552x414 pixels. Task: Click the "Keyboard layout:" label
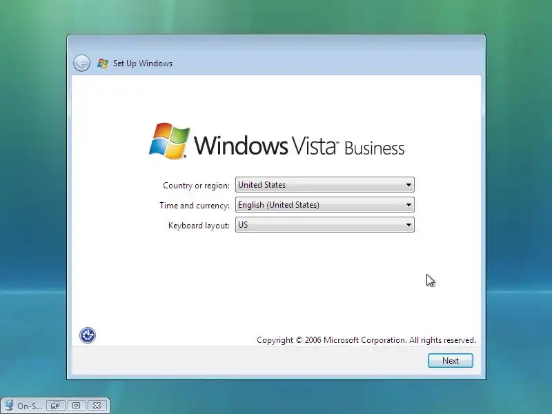199,226
